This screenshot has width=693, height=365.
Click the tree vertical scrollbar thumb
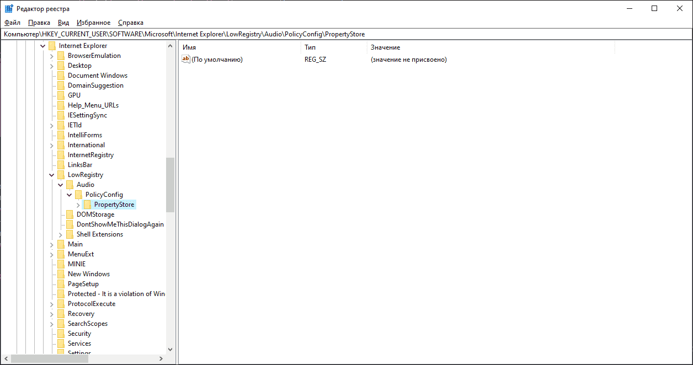click(x=170, y=185)
